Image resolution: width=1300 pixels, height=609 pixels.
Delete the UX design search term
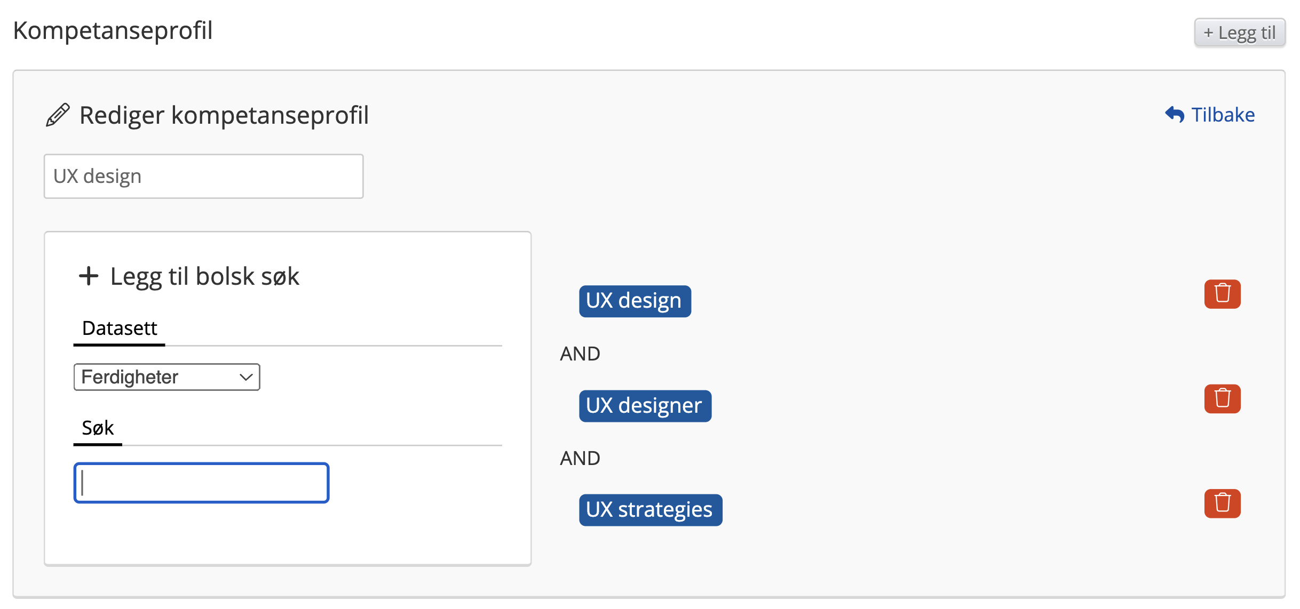point(1222,294)
